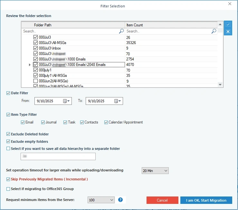The width and height of the screenshot is (238, 210).
Task: Click the select-all folders icon
Action: 228,24
